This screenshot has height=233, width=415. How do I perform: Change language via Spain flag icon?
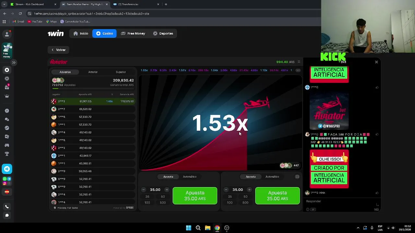7,192
